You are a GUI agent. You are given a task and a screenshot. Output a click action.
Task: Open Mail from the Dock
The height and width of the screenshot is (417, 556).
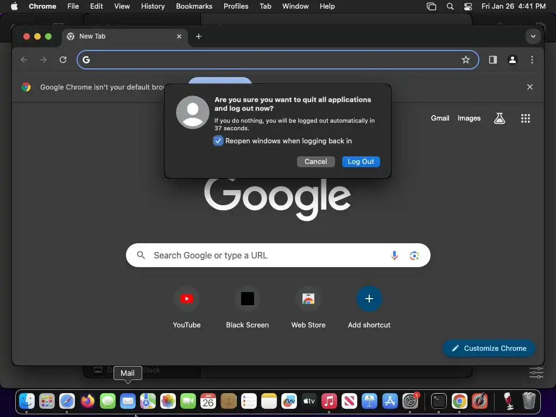(x=128, y=401)
